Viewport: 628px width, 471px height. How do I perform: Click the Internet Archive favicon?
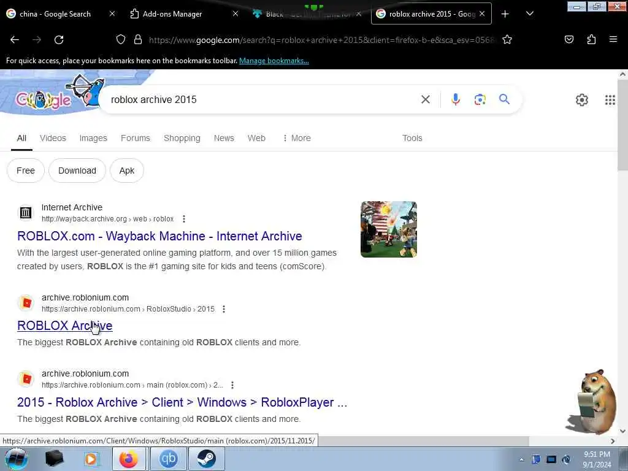[x=26, y=213]
